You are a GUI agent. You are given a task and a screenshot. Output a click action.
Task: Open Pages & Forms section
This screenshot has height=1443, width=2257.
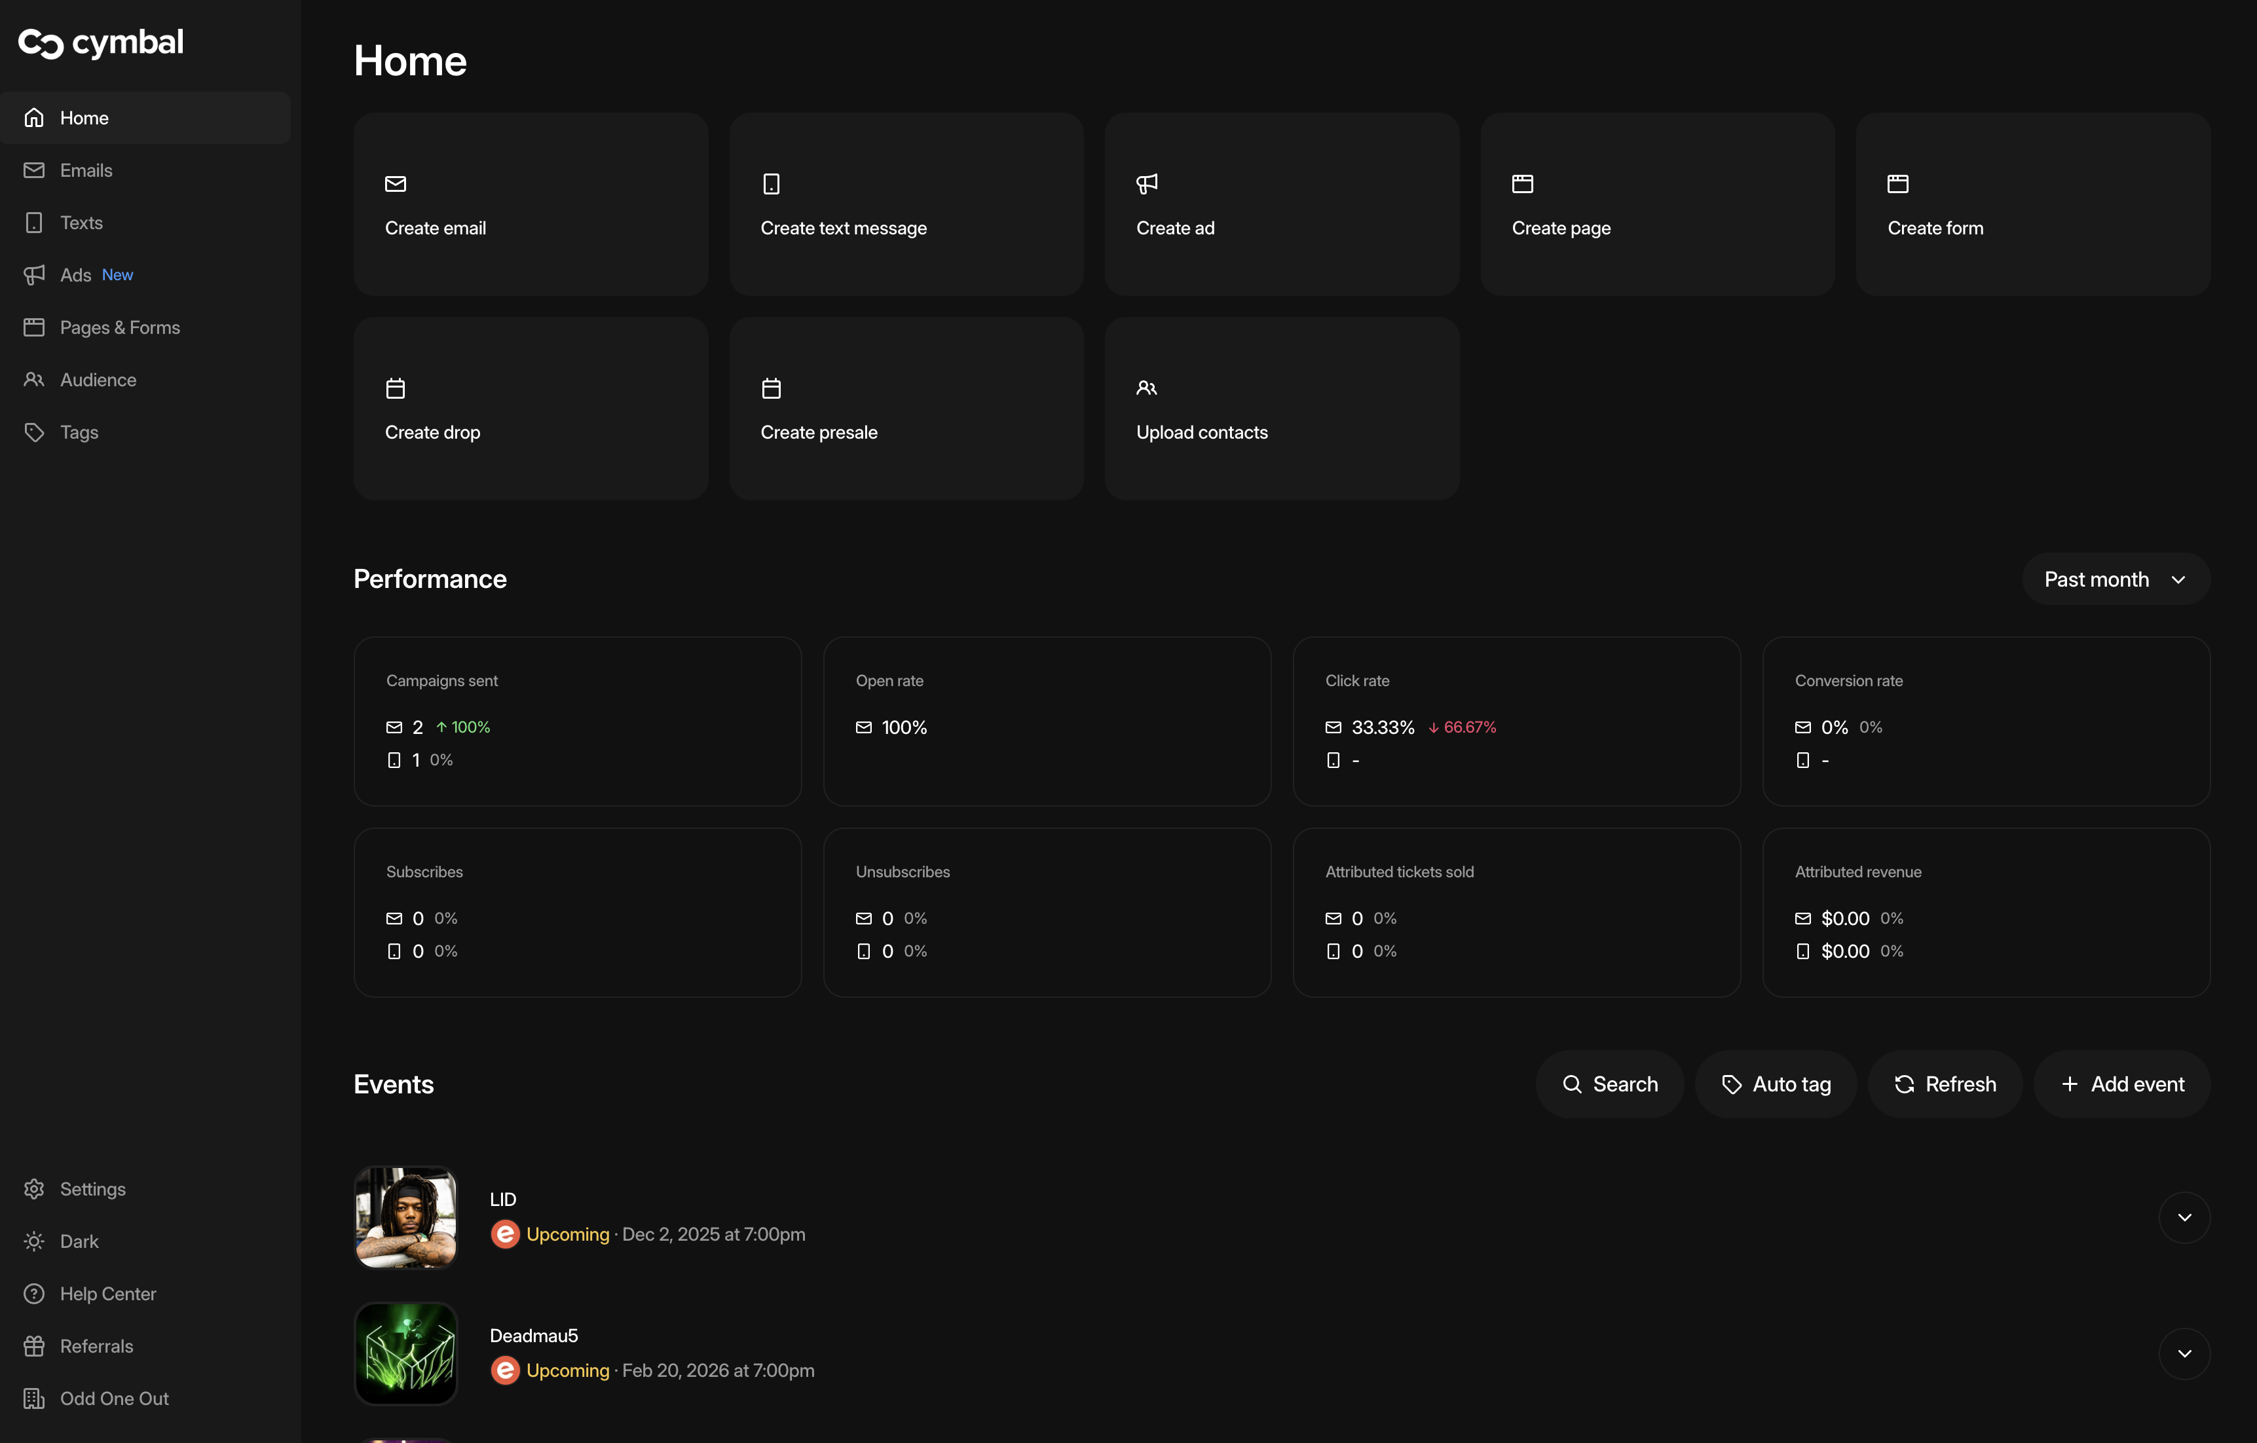[x=120, y=327]
